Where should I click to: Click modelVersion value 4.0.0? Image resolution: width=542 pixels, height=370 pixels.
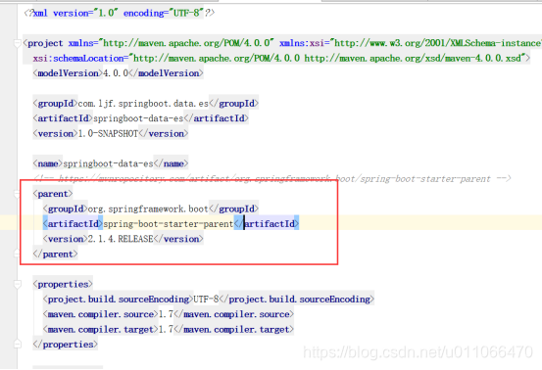point(116,73)
